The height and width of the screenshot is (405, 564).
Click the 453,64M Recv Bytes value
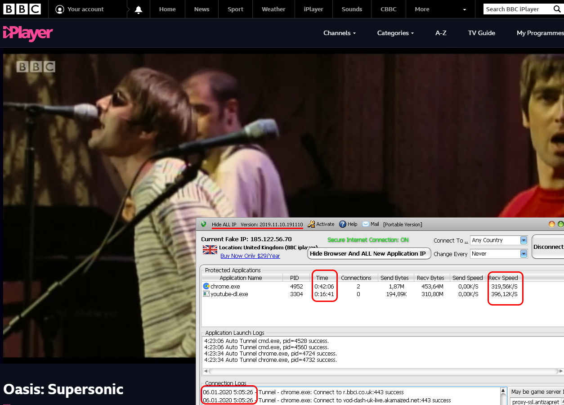click(x=433, y=286)
